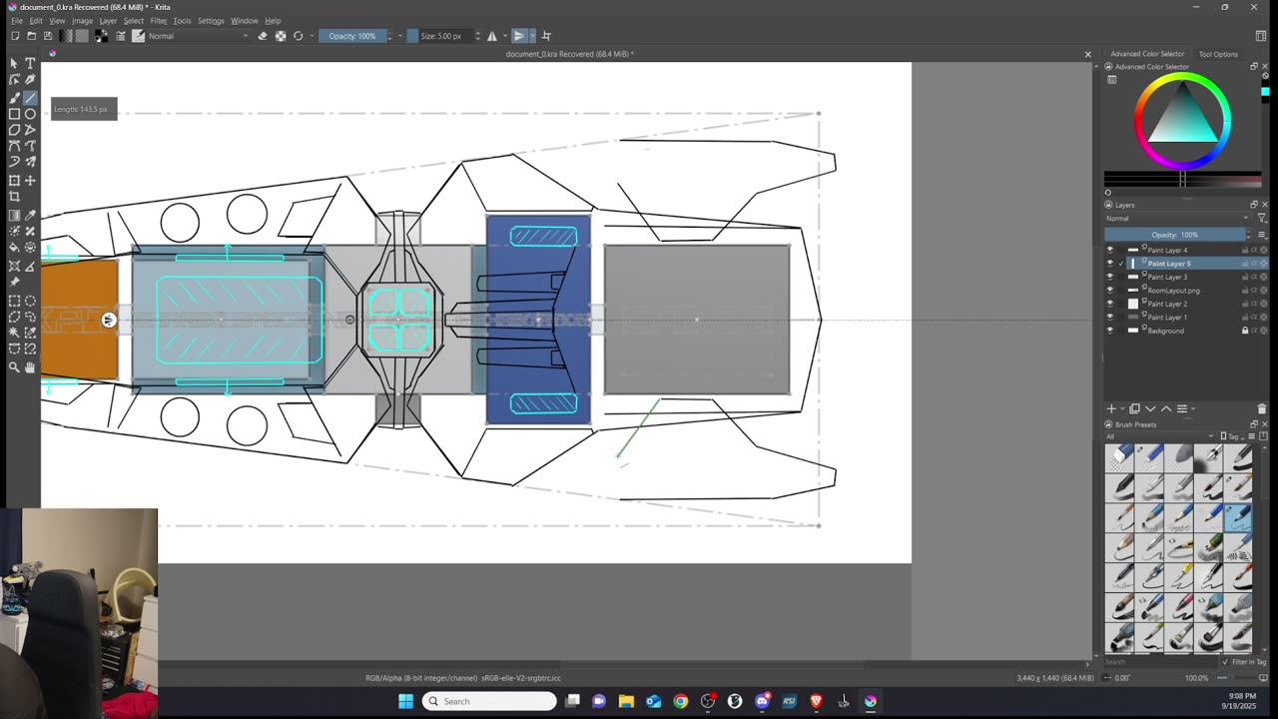Open the Filter menu
Image resolution: width=1278 pixels, height=719 pixels.
point(158,20)
